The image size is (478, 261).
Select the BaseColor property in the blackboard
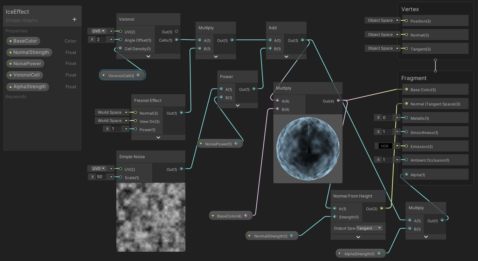tap(23, 41)
